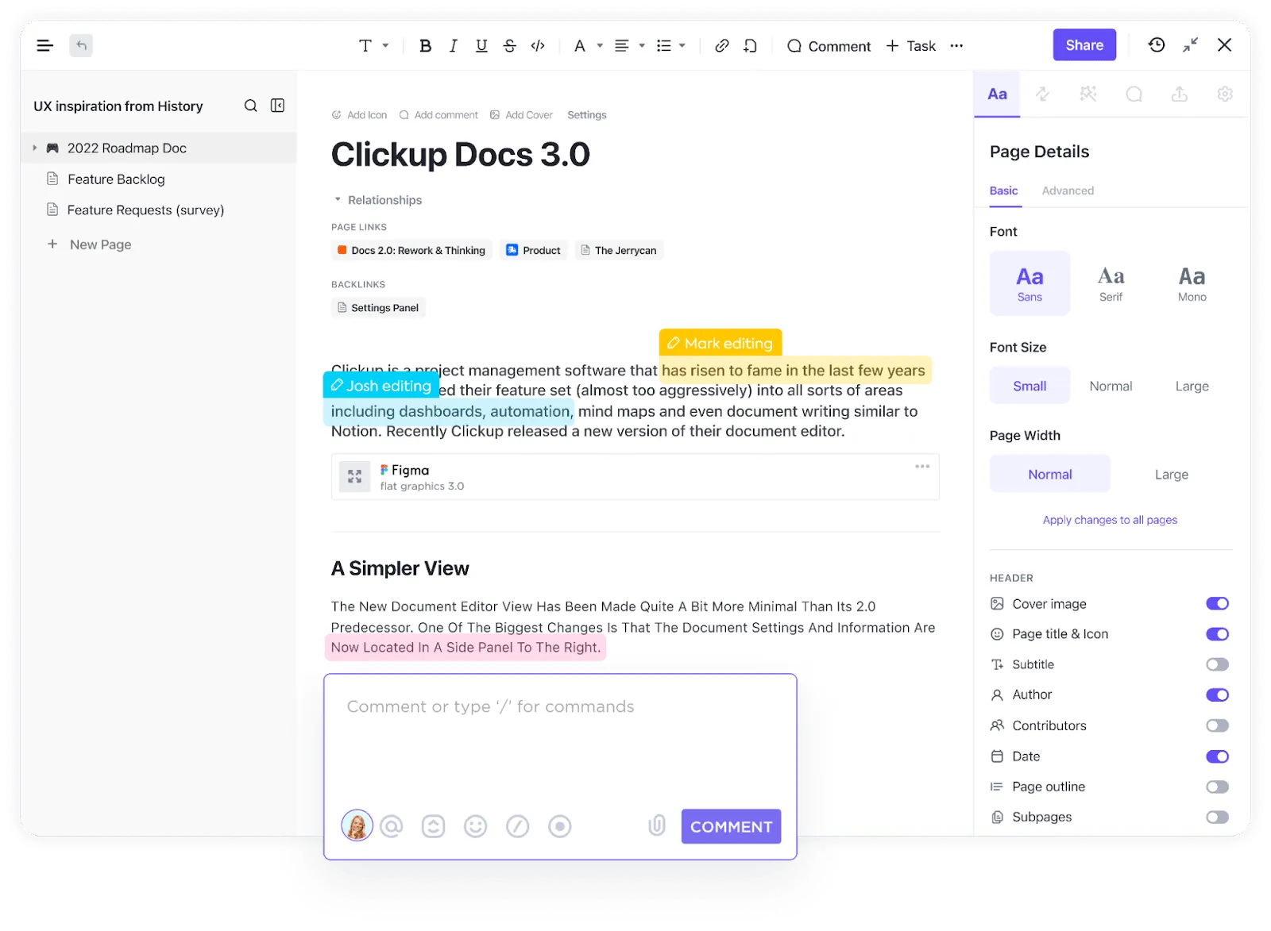This screenshot has width=1271, height=931.
Task: Enable the Subtitle switch
Action: point(1217,664)
